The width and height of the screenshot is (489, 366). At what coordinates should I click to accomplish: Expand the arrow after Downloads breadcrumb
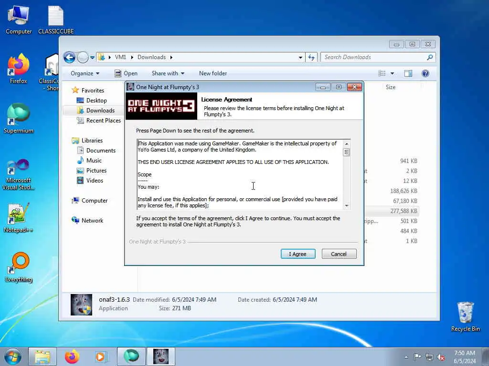point(171,57)
